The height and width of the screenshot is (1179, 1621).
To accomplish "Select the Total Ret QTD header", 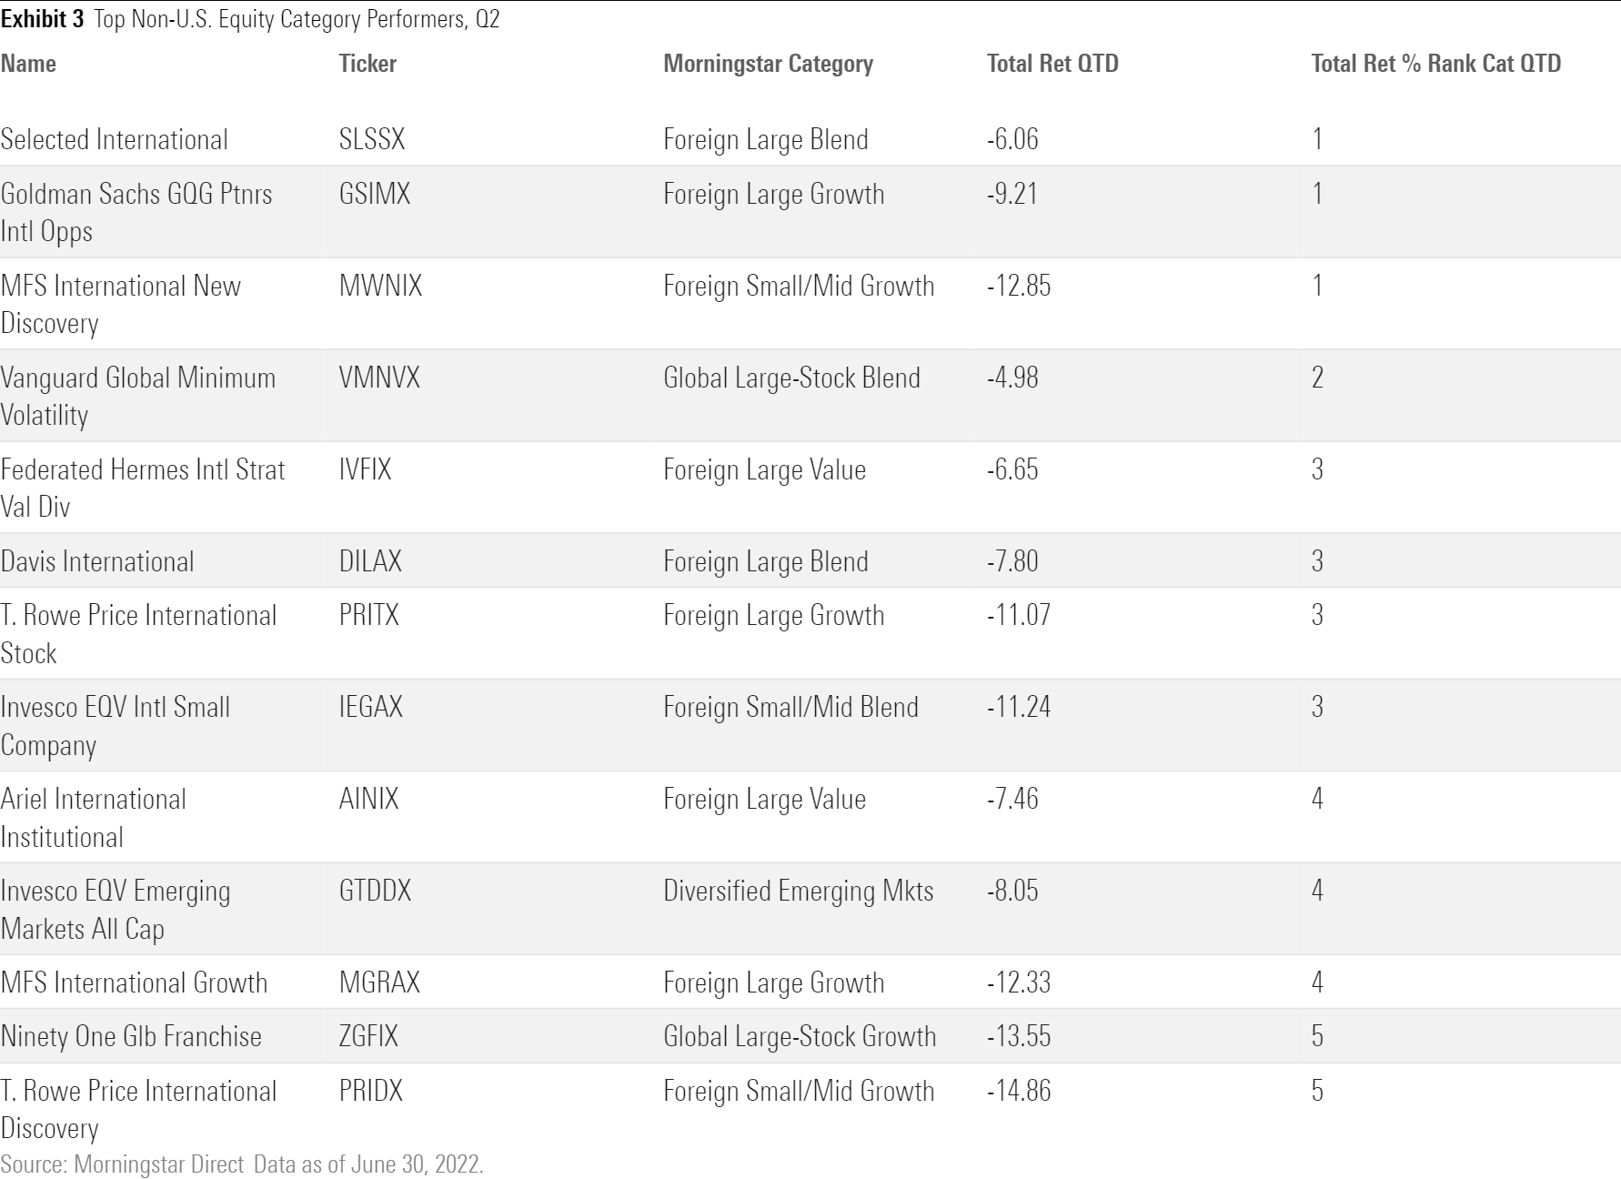I will [1052, 64].
